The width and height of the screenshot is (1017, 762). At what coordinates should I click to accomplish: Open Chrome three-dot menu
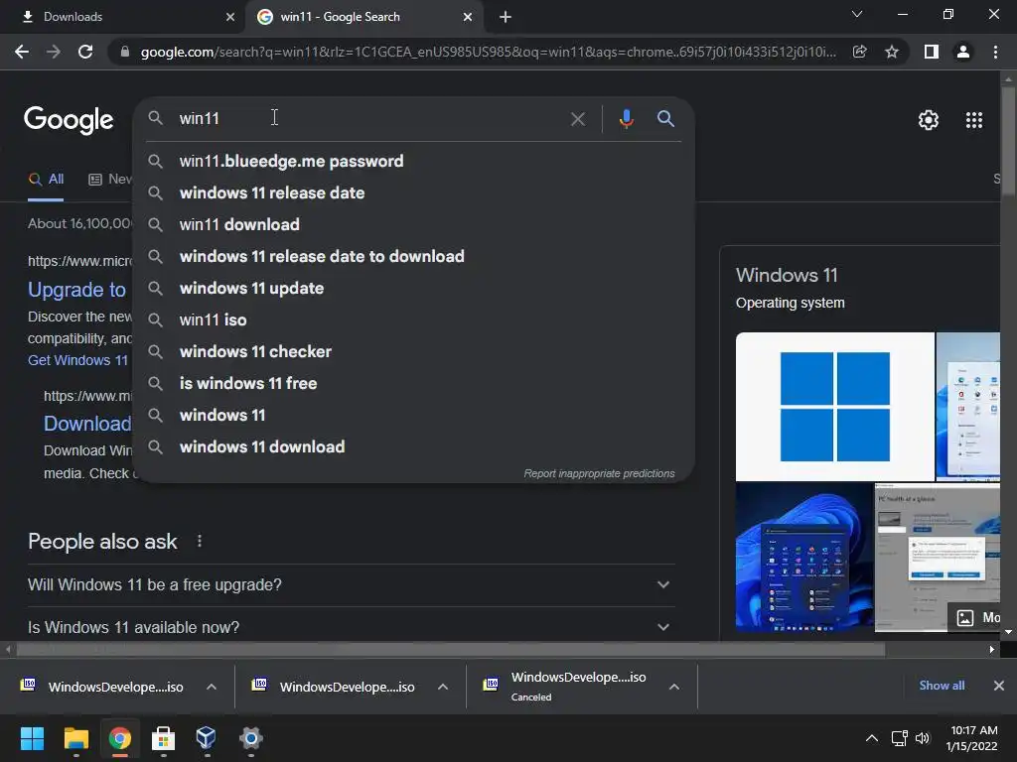tap(995, 52)
